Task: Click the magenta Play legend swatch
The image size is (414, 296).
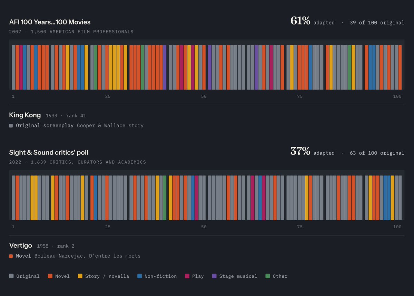Action: (187, 276)
